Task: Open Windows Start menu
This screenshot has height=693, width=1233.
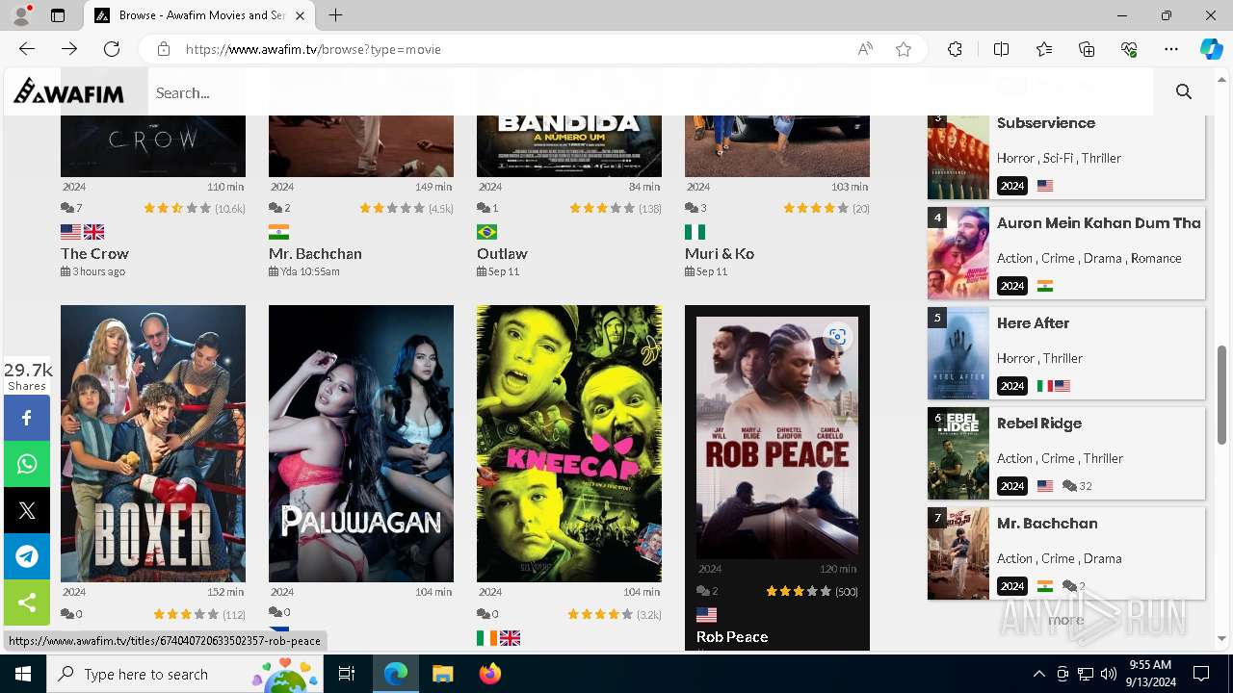Action: coord(23,674)
